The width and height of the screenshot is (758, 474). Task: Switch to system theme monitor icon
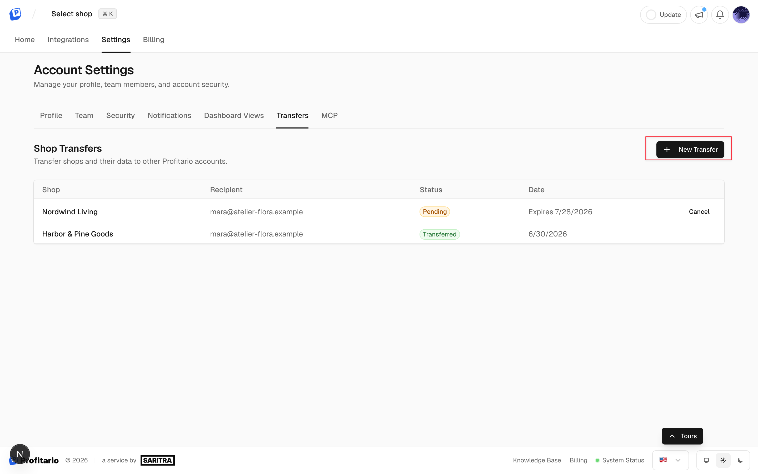pyautogui.click(x=706, y=460)
